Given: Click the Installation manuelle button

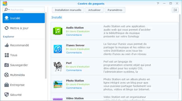Looking at the screenshot, I should click(x=68, y=10).
